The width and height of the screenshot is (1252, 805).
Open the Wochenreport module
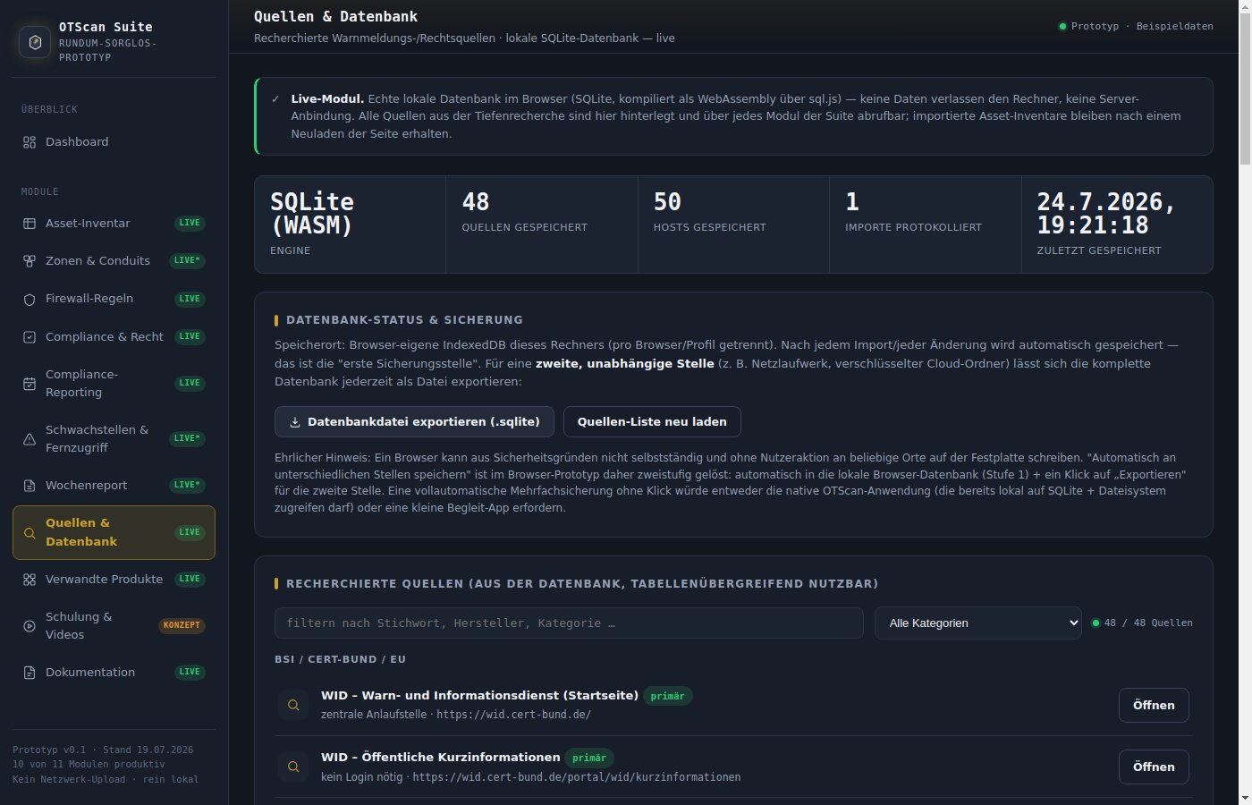114,486
